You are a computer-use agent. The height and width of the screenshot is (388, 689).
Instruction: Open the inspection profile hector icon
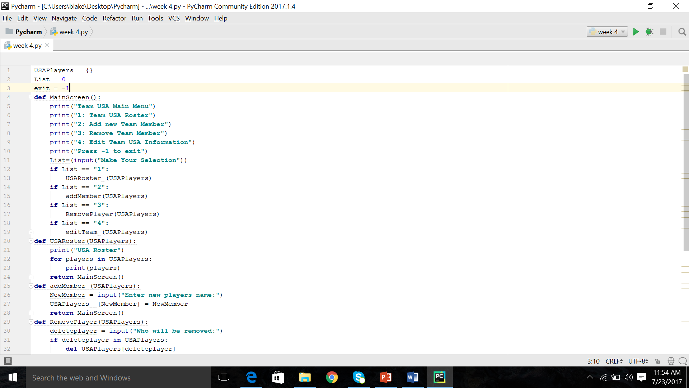point(671,361)
